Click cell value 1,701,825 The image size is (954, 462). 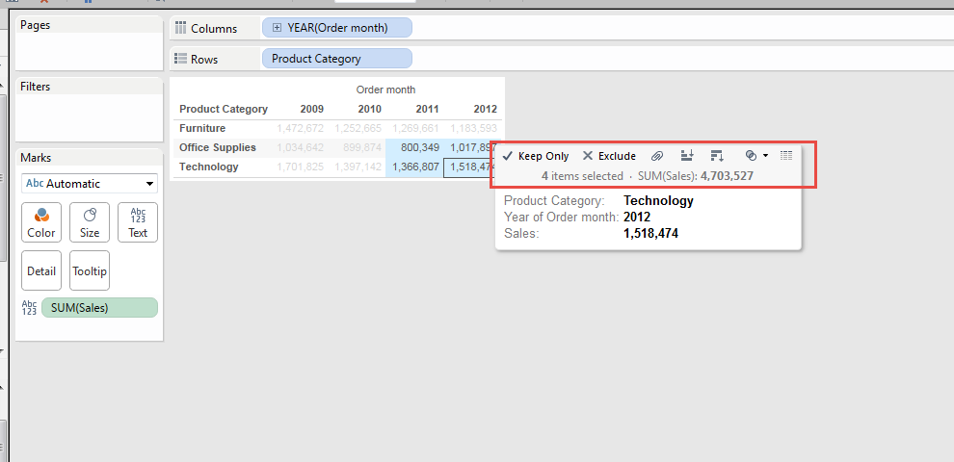click(300, 167)
